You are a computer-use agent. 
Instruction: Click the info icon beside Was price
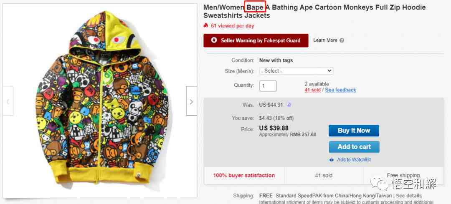(289, 105)
